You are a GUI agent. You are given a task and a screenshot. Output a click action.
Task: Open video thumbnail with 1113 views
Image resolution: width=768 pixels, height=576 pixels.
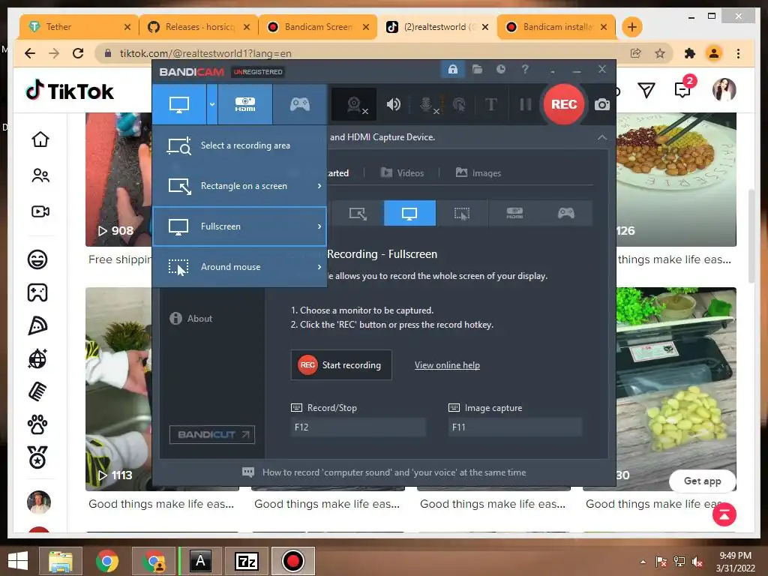click(118, 389)
